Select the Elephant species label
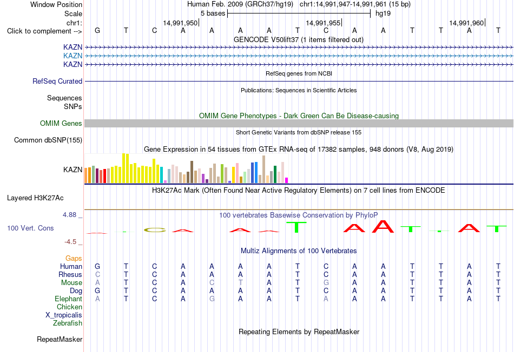The height and width of the screenshot is (352, 514). point(69,299)
